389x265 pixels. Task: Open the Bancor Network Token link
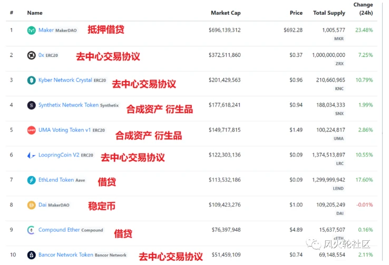tap(66, 254)
